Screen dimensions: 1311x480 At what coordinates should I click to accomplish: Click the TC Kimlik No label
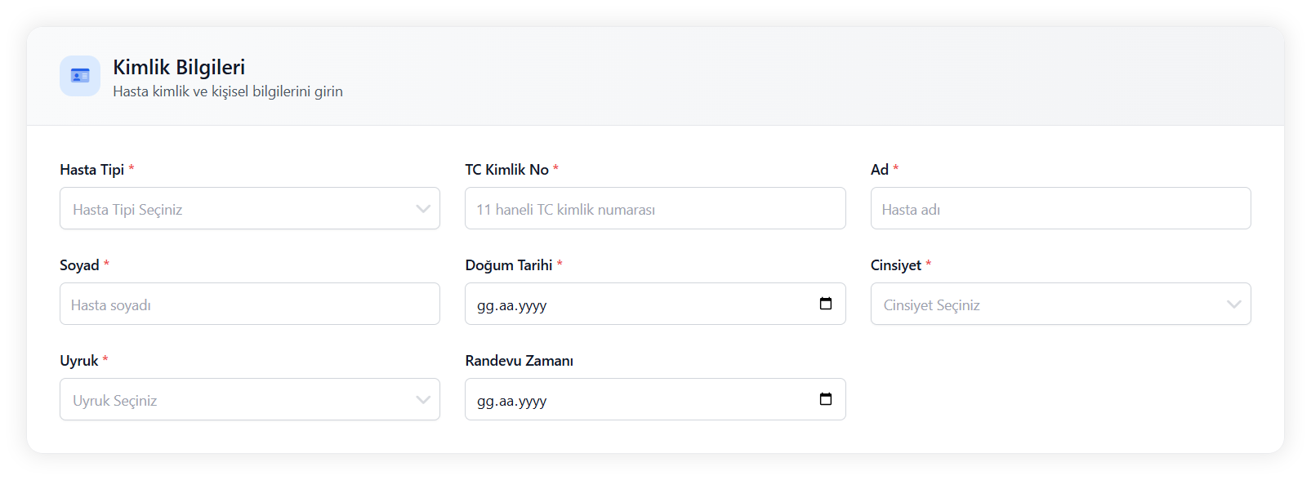point(506,170)
